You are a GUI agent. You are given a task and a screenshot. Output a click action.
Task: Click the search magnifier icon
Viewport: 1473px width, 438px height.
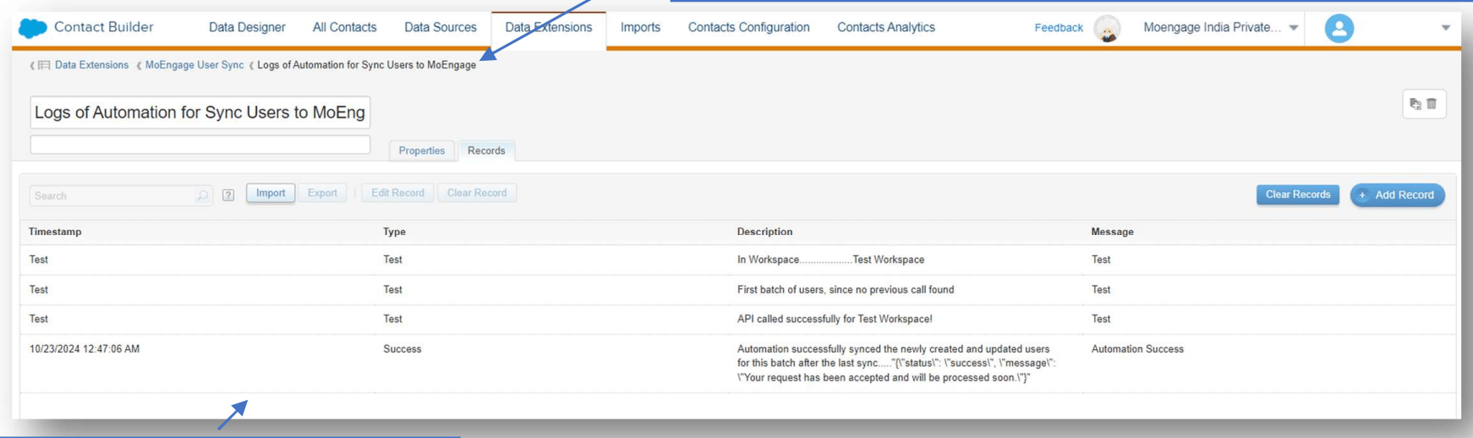[202, 195]
